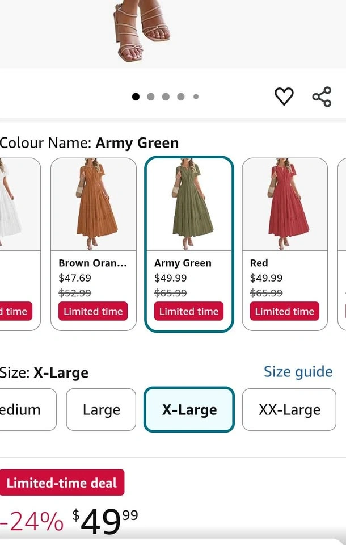Screen dimensions: 346x545
Task: Click the Colour Name: Army Green label
Action: tap(89, 143)
